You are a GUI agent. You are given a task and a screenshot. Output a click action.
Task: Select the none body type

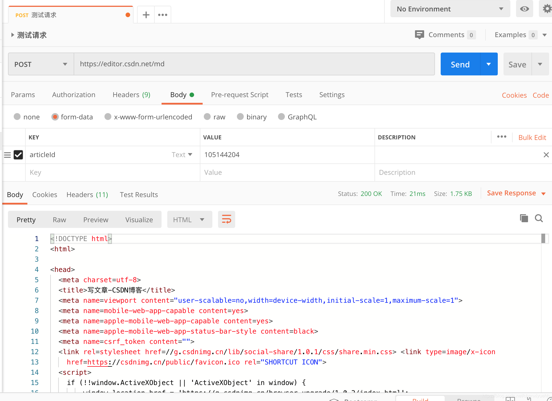coord(17,117)
